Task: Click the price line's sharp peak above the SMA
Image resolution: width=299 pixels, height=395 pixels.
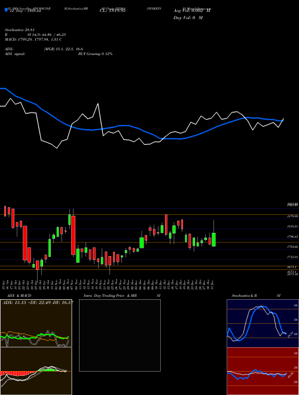Action: (98, 104)
